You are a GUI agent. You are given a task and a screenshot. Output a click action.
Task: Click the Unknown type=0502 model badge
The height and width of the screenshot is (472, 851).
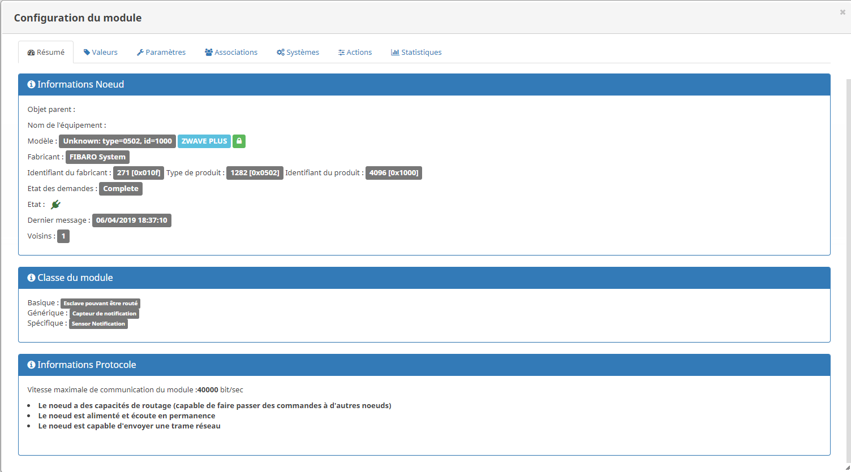[117, 141]
